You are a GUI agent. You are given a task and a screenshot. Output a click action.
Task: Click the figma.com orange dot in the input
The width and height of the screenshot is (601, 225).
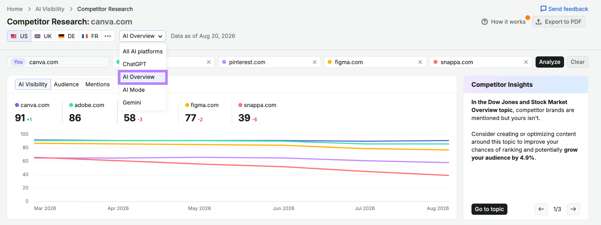coord(330,62)
